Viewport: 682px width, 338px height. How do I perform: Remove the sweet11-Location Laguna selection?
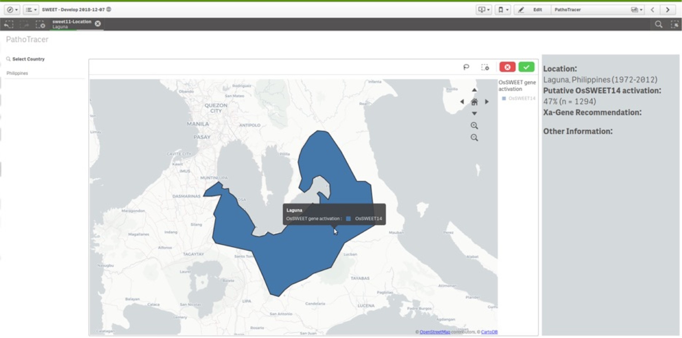point(98,24)
